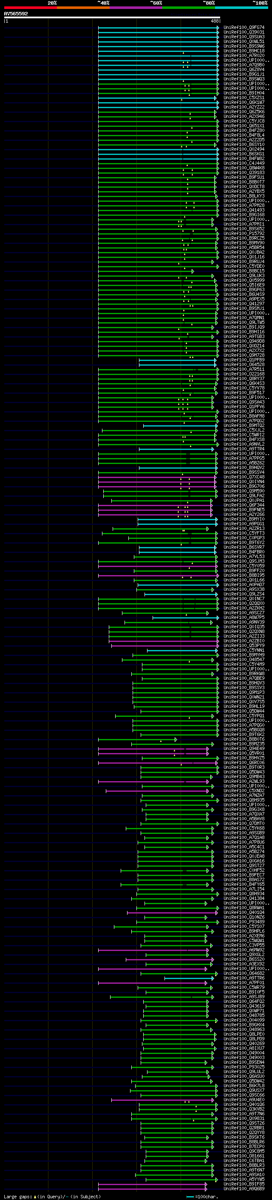Click the red 20% identity legend segment
Viewport: 272px width, 1200px height.
pyautogui.click(x=30, y=8)
